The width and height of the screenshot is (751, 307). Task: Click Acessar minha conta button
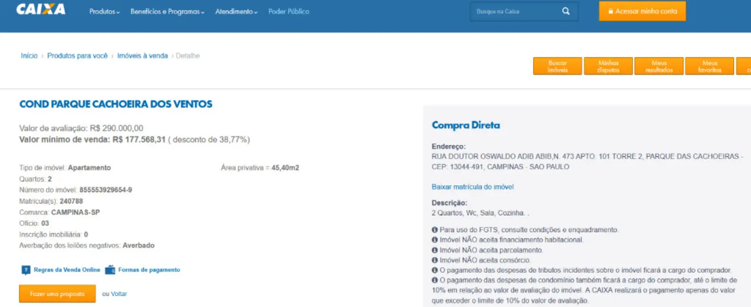click(x=642, y=11)
